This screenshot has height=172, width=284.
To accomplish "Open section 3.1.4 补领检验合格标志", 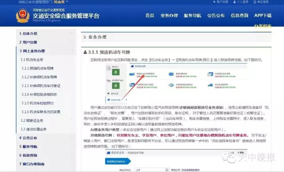I will [39, 94].
